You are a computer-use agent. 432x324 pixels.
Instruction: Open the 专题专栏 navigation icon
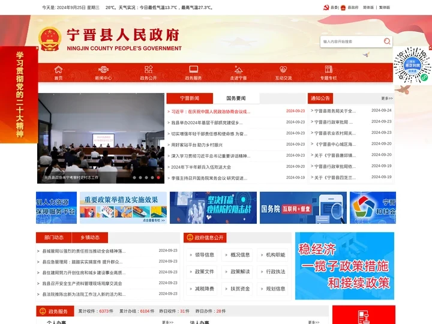(x=328, y=69)
